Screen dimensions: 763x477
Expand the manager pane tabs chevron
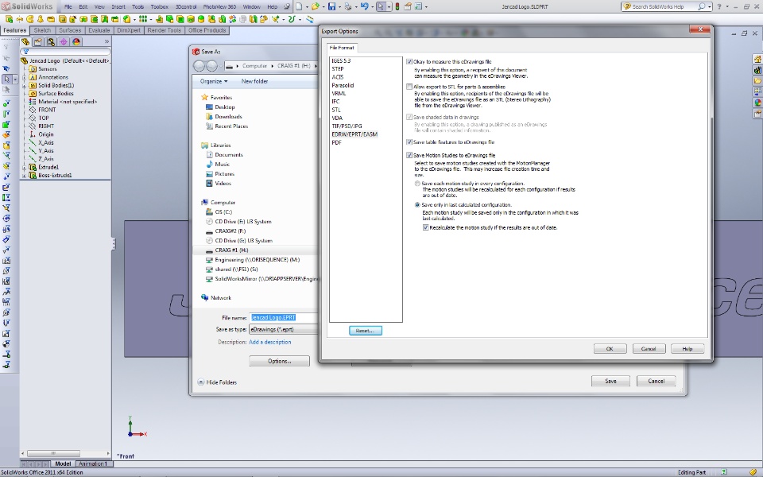(107, 42)
